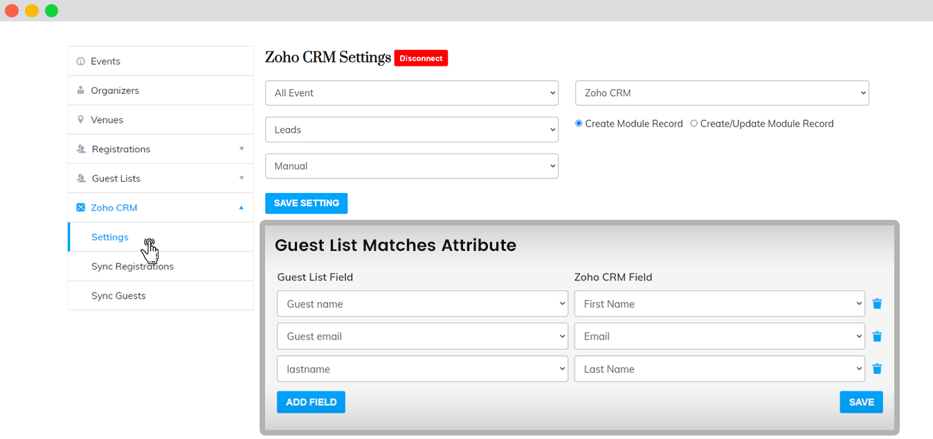This screenshot has height=439, width=933.
Task: Open the Last Name Zoho CRM field dropdown
Action: click(720, 368)
